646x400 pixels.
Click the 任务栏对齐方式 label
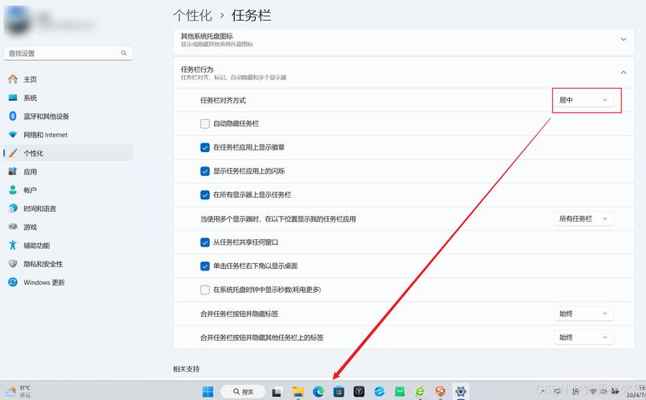[x=223, y=100]
